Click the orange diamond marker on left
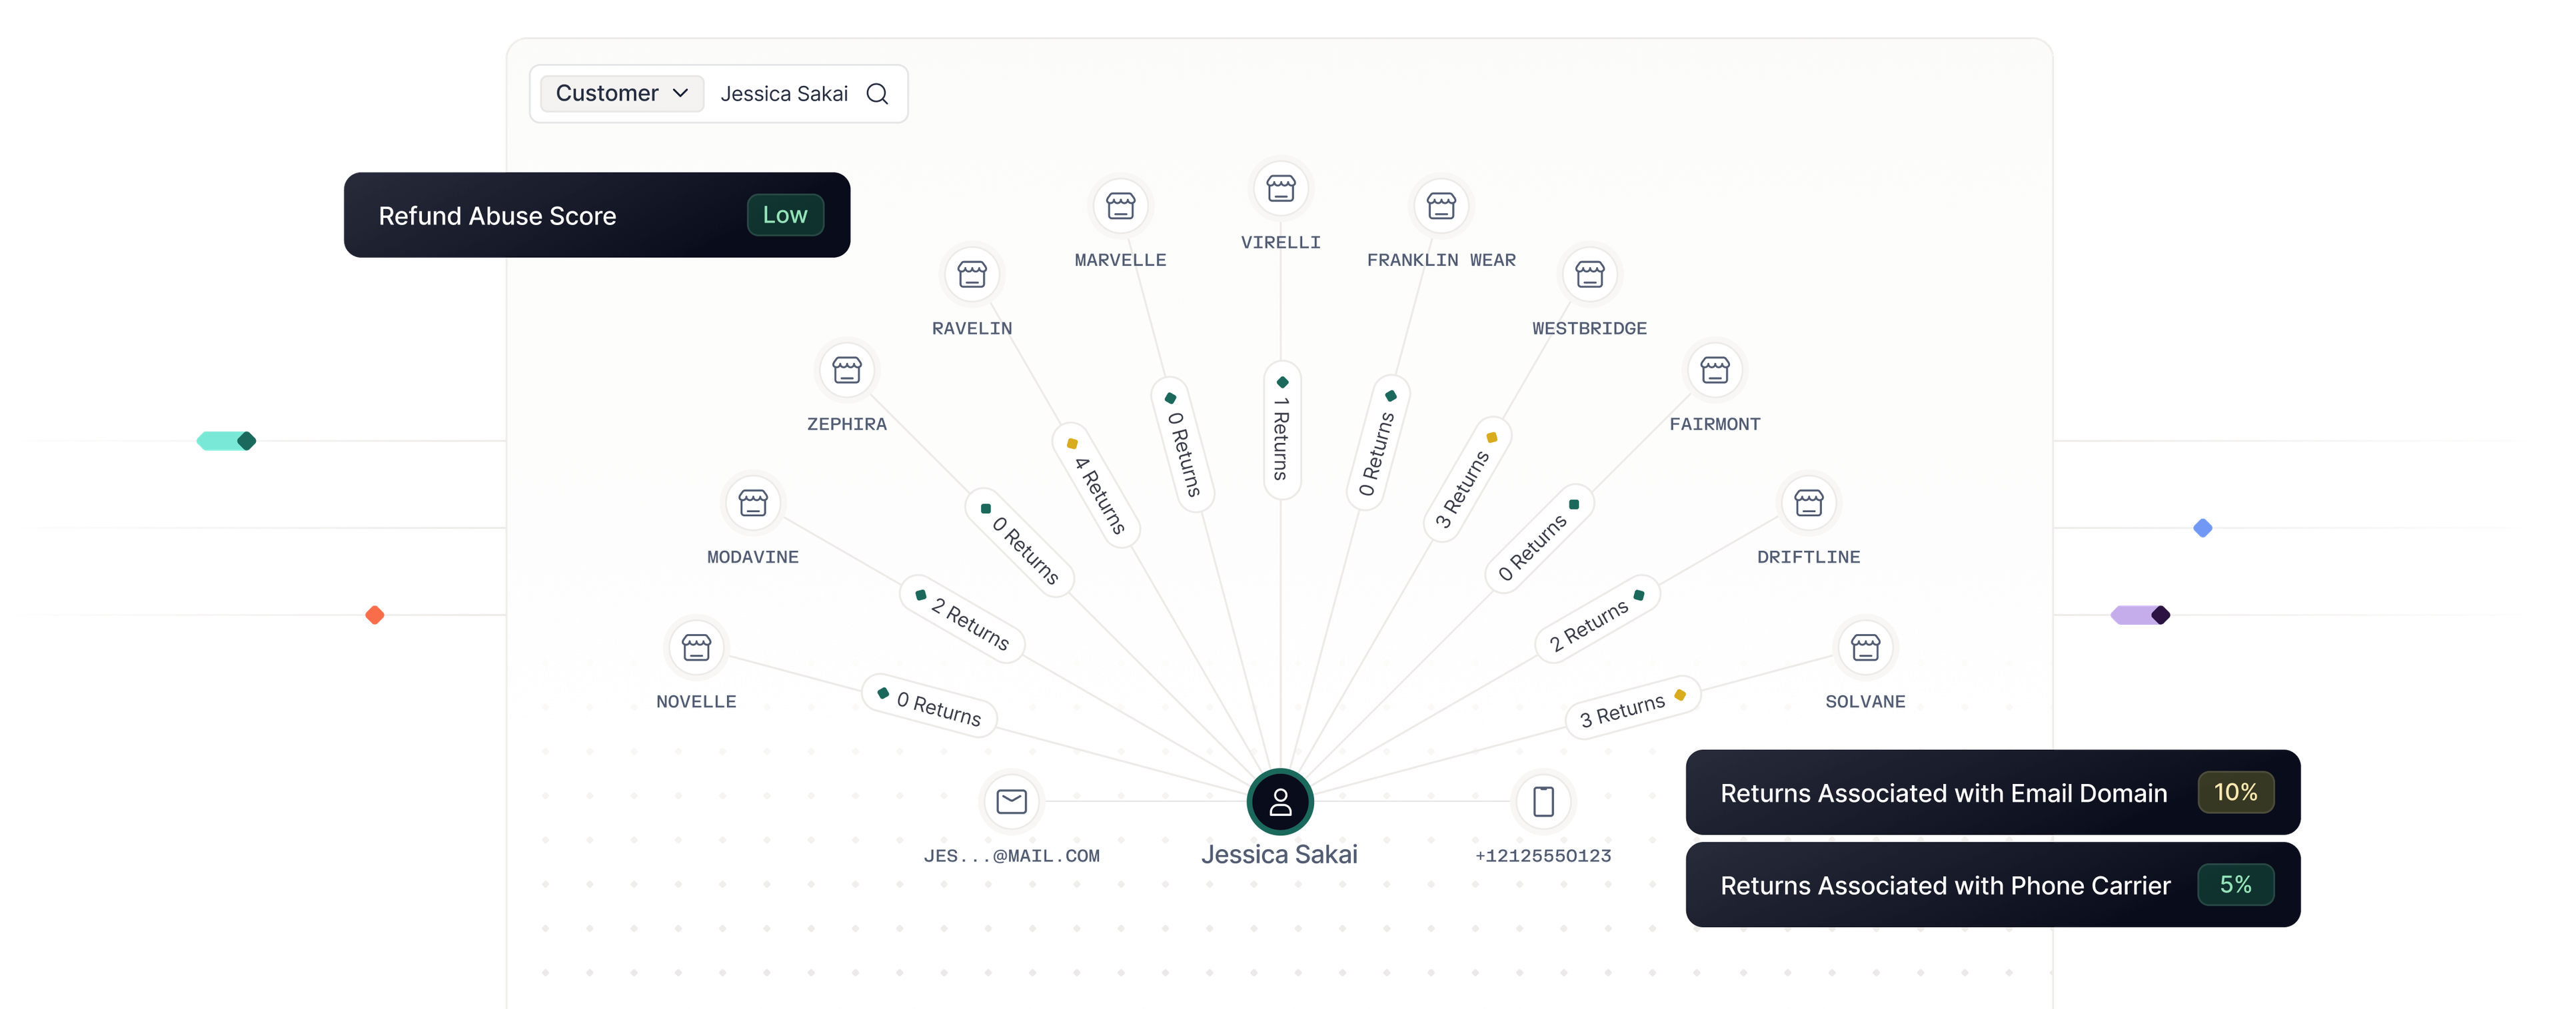This screenshot has width=2559, height=1009. coord(375,615)
